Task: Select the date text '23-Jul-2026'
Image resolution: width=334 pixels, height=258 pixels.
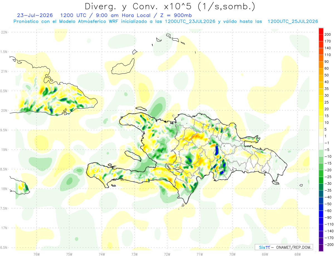Action: tap(35, 15)
